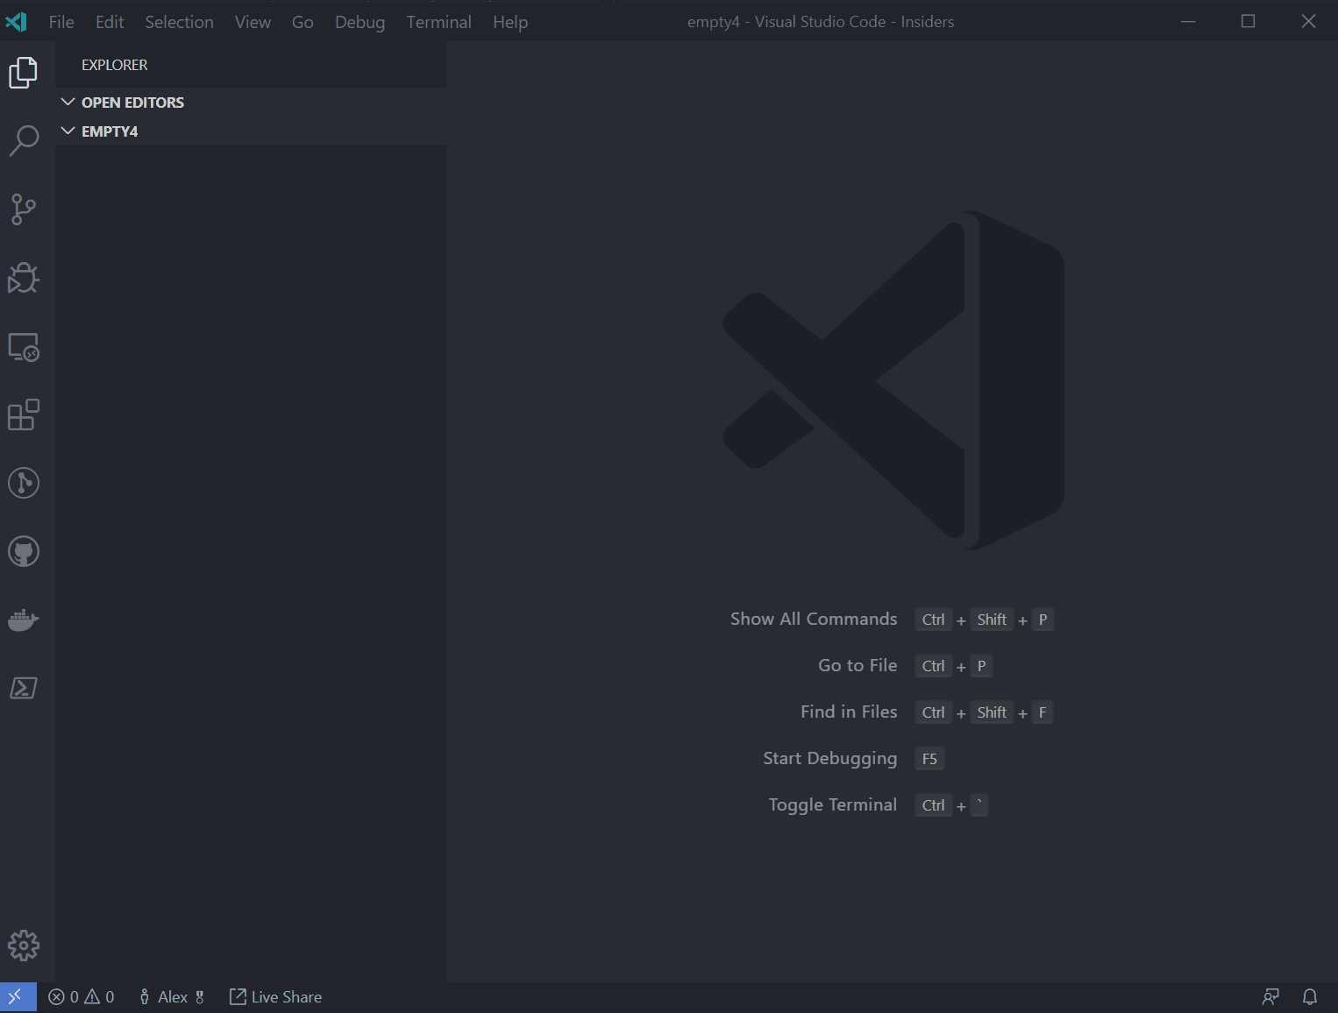Collapse the OPEN EDITORS section
Screen dimensions: 1338x1013
(x=68, y=102)
